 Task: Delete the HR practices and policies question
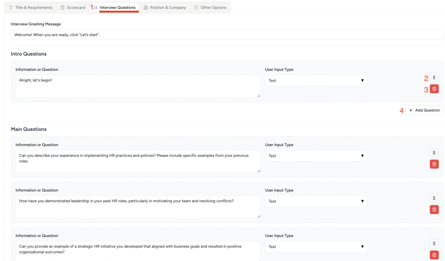pos(434,164)
